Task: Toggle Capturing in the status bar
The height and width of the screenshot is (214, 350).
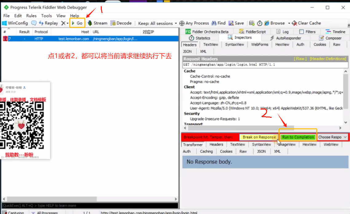Action: pos(13,212)
